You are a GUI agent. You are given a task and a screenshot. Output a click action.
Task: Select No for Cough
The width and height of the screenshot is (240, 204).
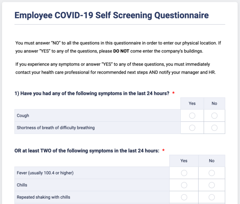[214, 116]
